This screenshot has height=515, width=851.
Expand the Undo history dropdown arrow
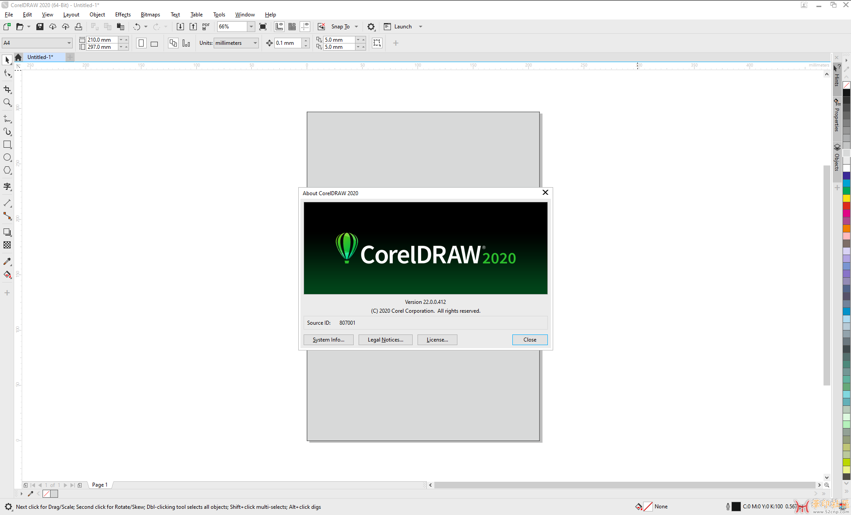[x=146, y=27]
